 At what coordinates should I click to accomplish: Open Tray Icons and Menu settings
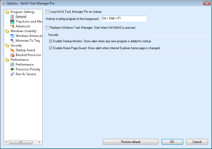pos(29,22)
